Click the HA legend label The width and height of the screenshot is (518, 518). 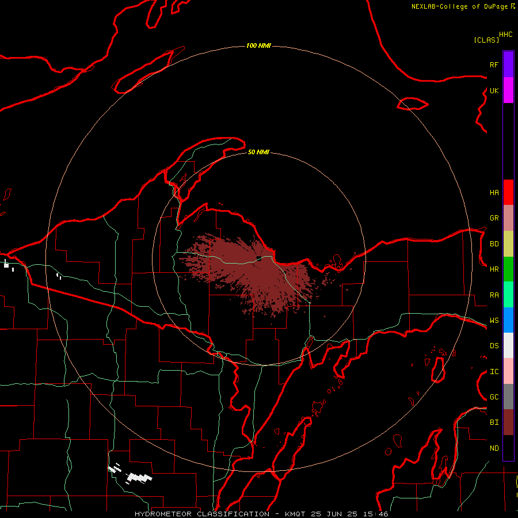tap(494, 193)
